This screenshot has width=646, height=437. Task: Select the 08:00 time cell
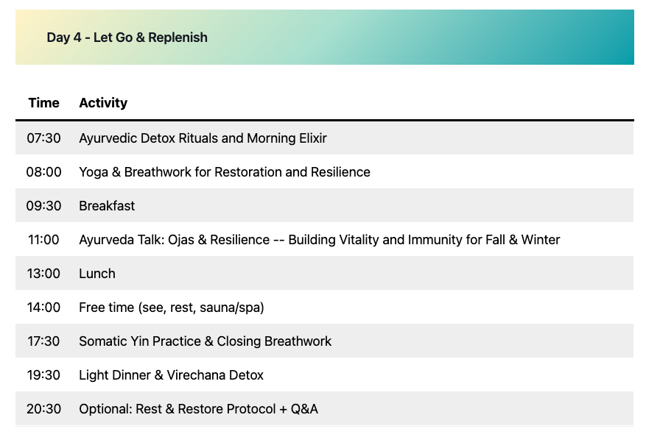click(x=43, y=172)
